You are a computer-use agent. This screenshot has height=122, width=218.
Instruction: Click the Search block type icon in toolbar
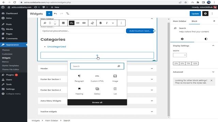pos(45,23)
